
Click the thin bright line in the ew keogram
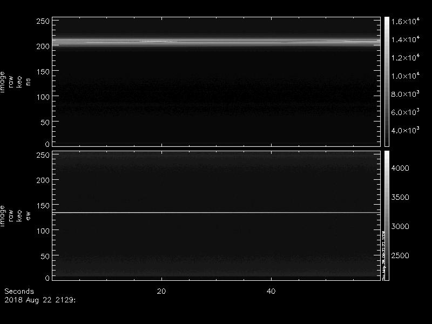tap(217, 212)
